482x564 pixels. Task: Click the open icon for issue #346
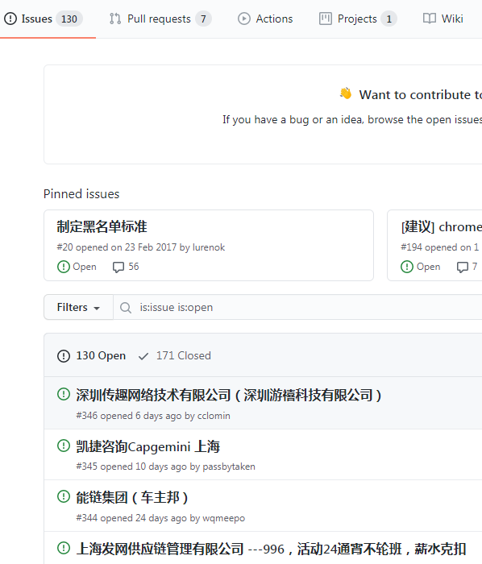click(x=64, y=394)
